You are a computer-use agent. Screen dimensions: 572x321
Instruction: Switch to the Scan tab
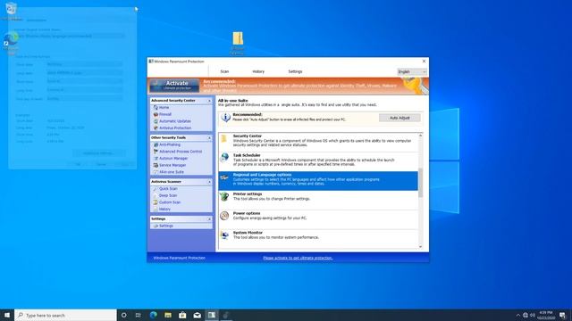224,71
